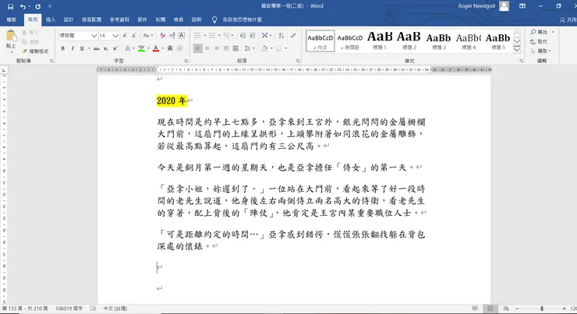Open the borders dropdown arrow
577x314 pixels.
point(285,48)
